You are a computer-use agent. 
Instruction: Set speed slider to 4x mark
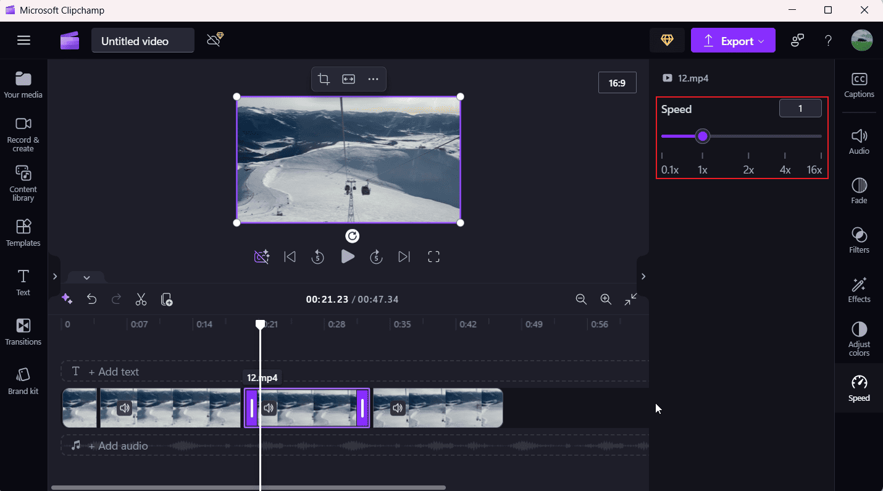[x=785, y=136]
